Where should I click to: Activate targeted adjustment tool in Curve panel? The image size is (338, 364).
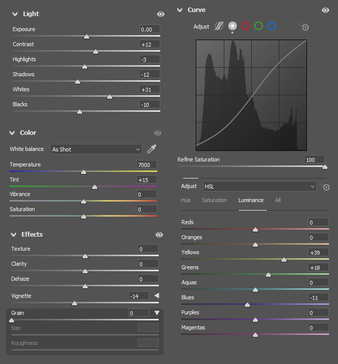click(303, 26)
